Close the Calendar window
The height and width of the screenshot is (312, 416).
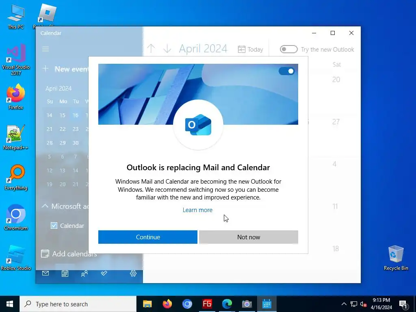point(351,33)
